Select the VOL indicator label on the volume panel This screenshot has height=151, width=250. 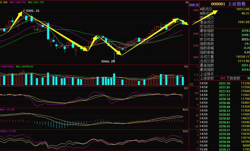(186, 67)
